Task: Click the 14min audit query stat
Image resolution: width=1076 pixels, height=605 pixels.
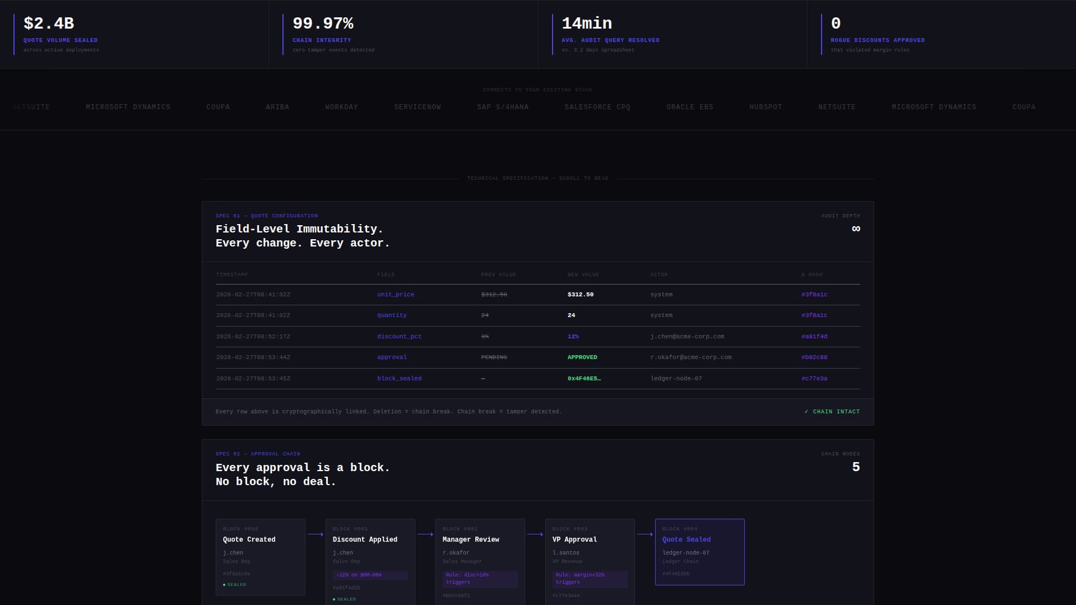Action: (587, 24)
